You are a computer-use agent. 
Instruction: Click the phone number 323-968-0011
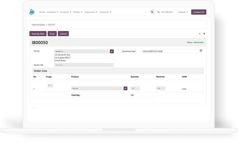167,12
